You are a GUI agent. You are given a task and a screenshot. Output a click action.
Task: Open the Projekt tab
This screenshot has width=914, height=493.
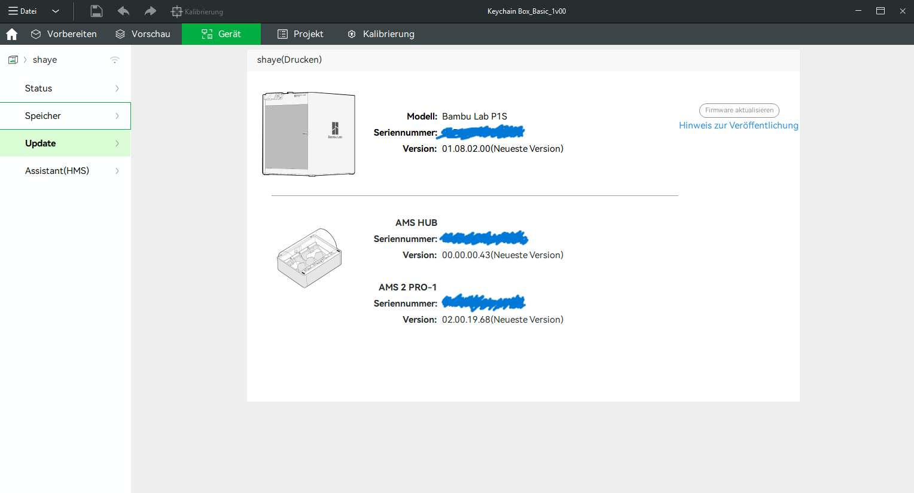(x=301, y=34)
